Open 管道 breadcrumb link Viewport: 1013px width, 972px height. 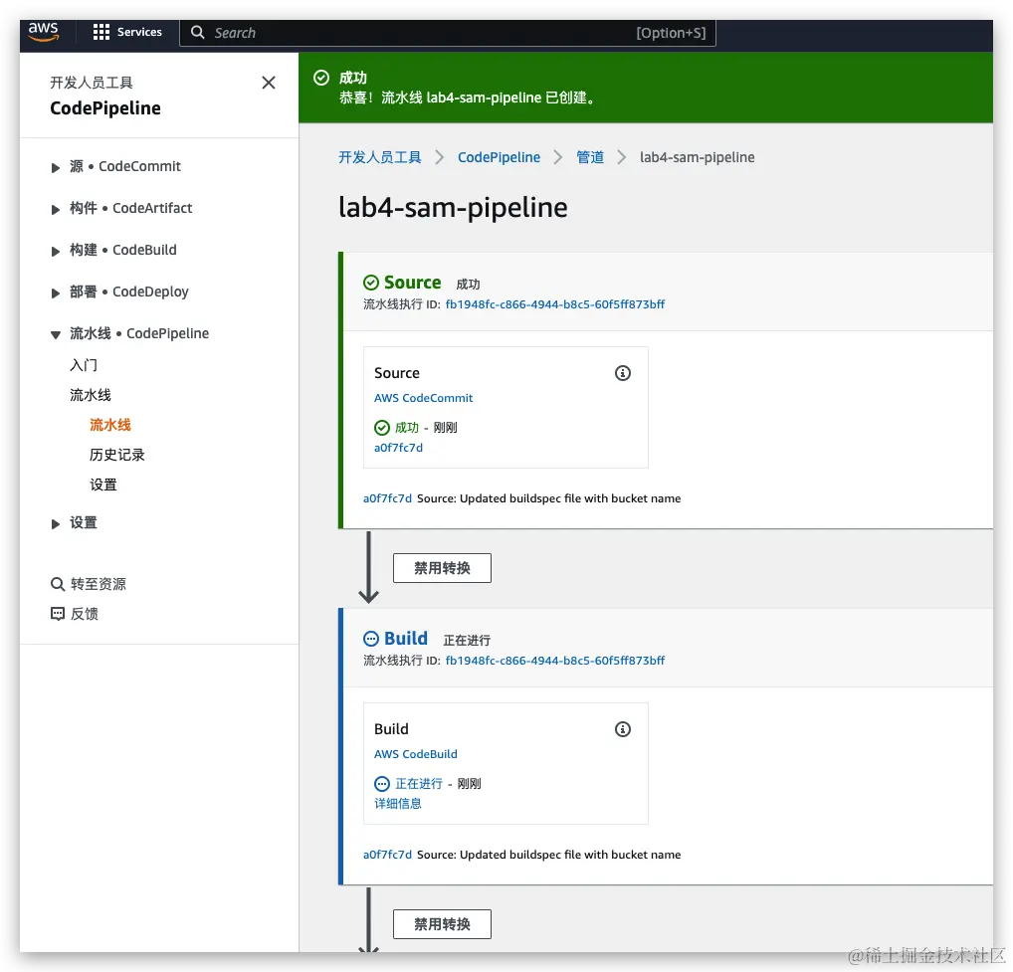point(590,157)
